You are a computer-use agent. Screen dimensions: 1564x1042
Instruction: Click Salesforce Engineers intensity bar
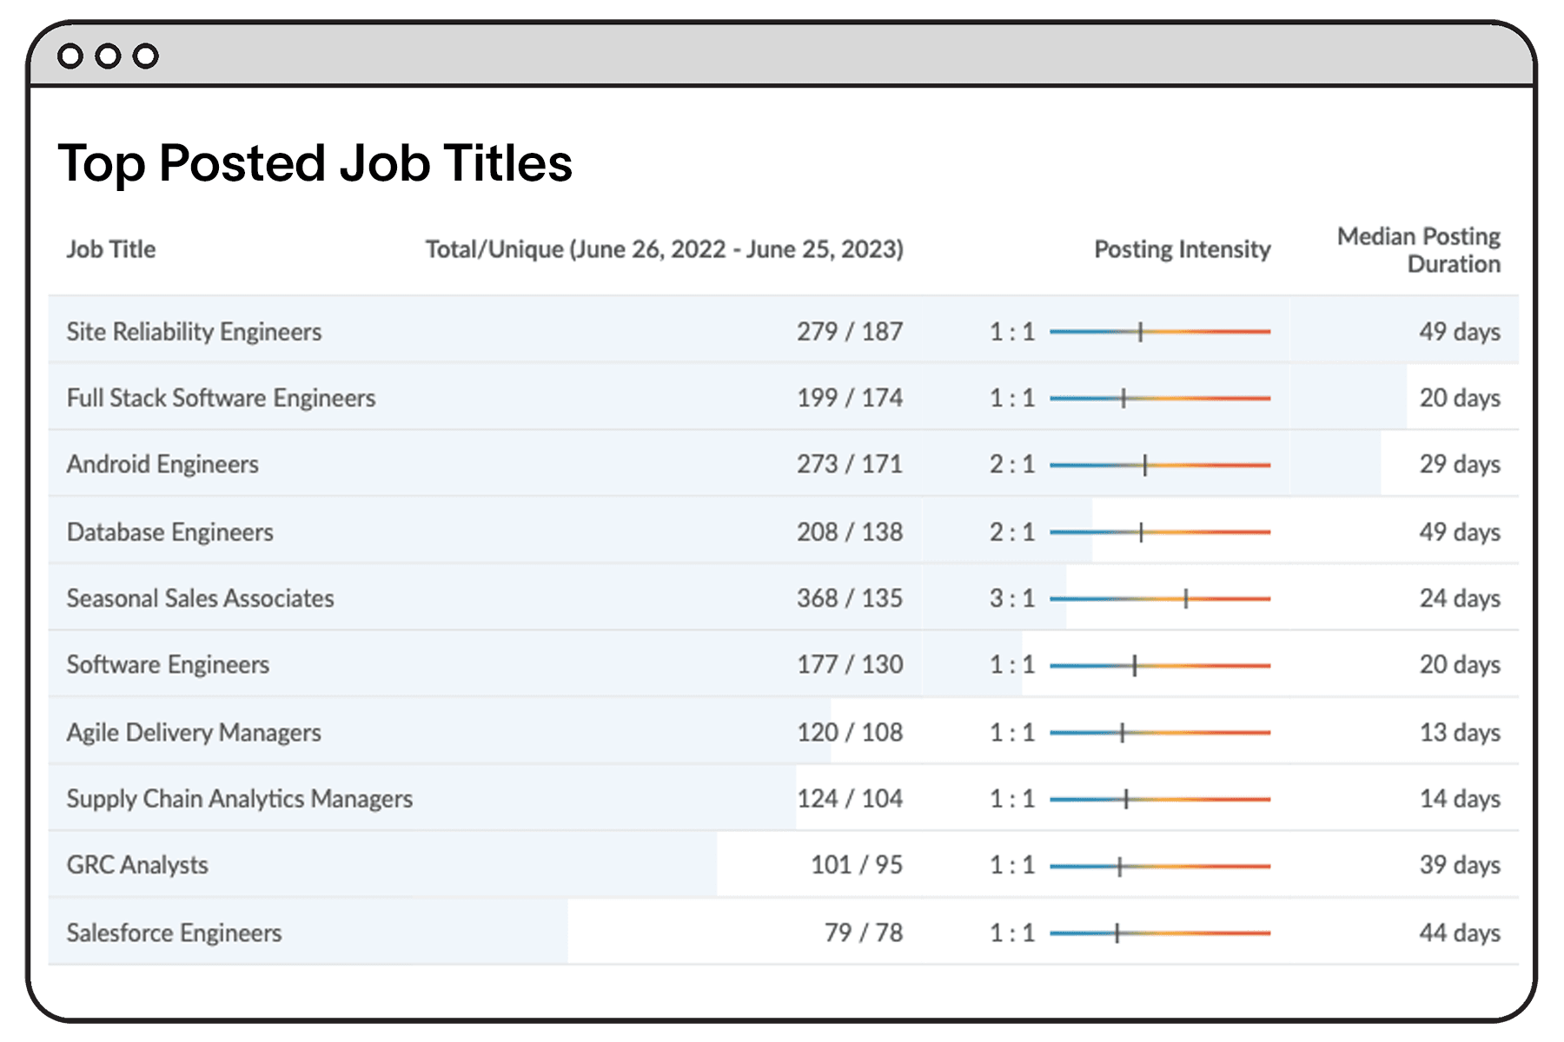pyautogui.click(x=1160, y=933)
